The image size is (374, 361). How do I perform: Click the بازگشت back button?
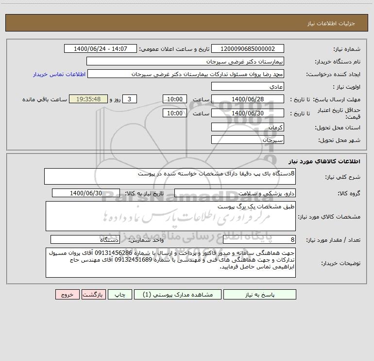pyautogui.click(x=93, y=294)
